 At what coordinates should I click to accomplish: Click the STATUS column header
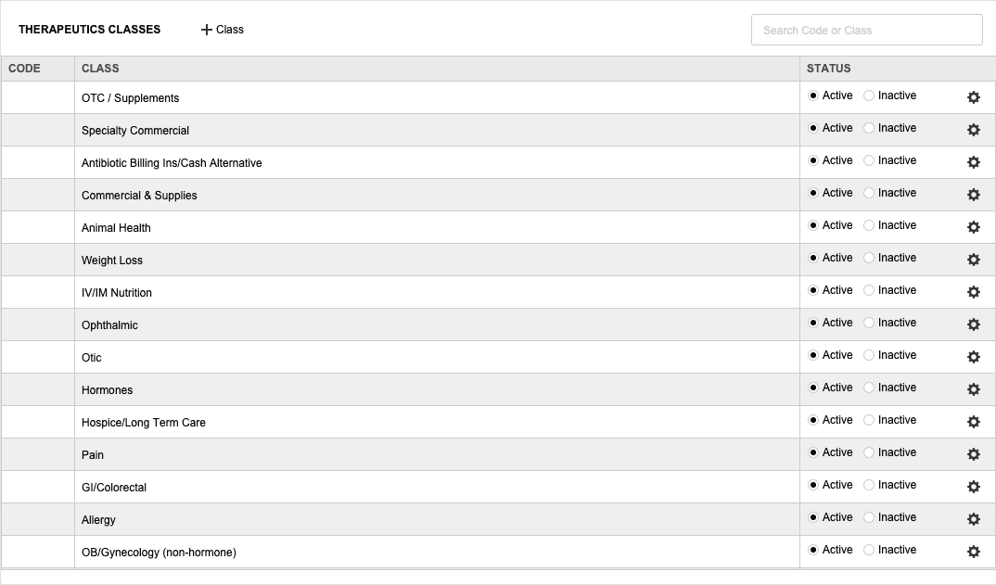pyautogui.click(x=828, y=69)
